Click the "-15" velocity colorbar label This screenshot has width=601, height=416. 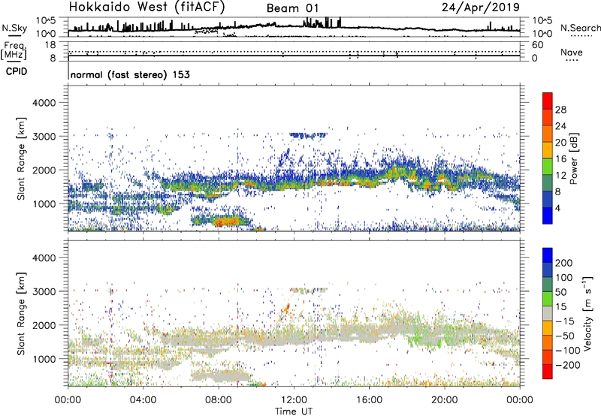pos(564,321)
